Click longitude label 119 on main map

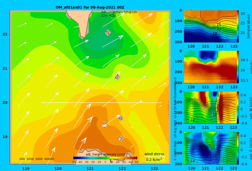(26, 168)
